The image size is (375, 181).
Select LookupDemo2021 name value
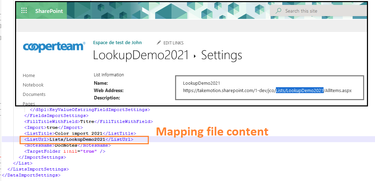pyautogui.click(x=201, y=83)
